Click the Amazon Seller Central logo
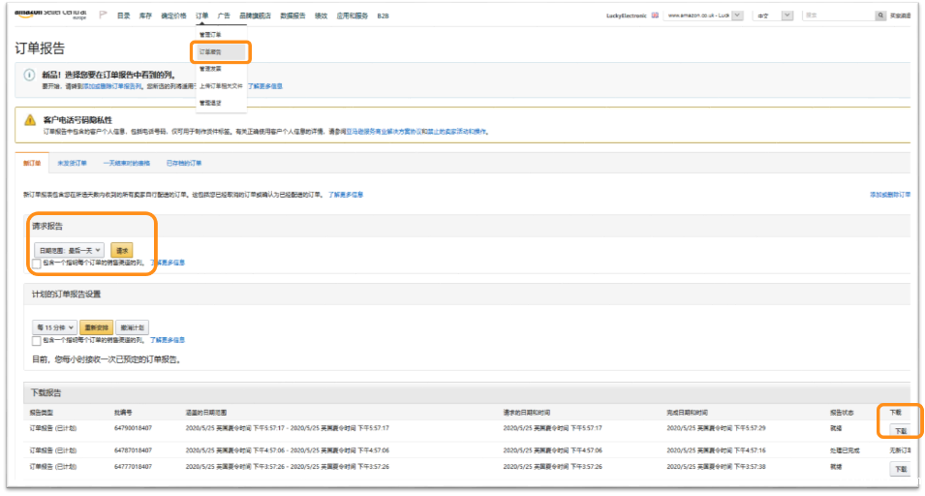This screenshot has width=925, height=496. point(48,15)
